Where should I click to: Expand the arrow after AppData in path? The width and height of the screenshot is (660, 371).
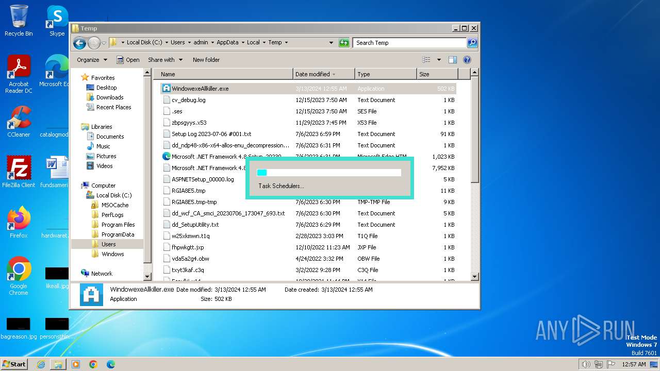point(242,43)
